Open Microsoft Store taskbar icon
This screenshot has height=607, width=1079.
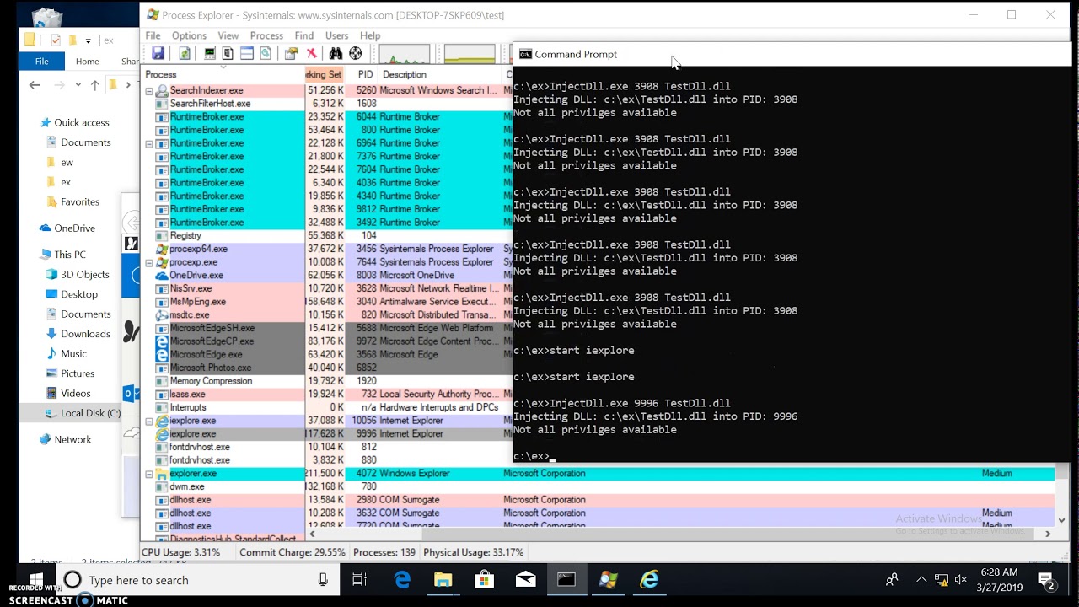point(484,580)
